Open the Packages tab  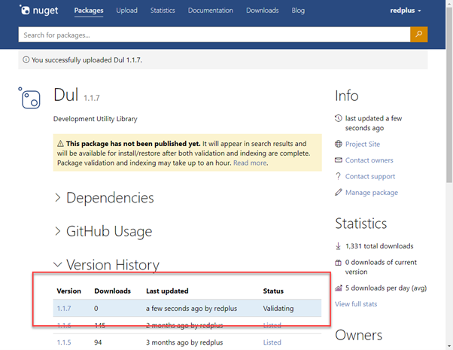(x=89, y=11)
